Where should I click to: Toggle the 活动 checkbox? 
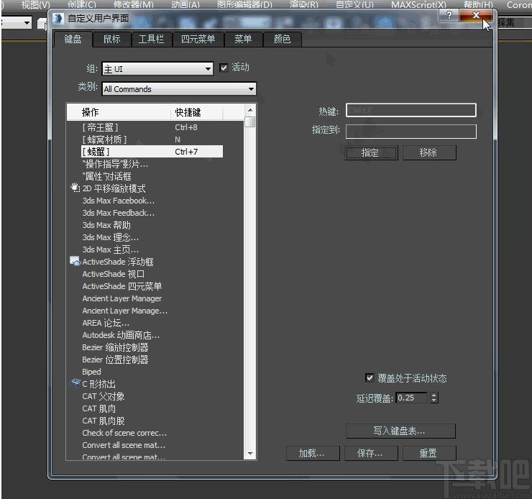(x=224, y=68)
